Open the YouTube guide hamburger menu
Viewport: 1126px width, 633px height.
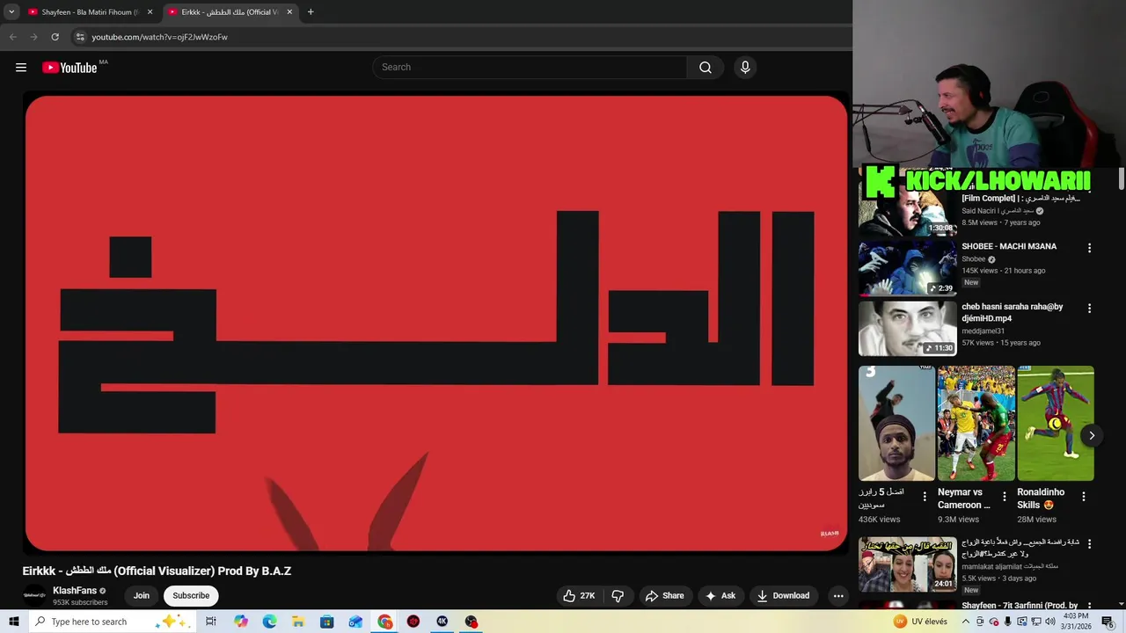(x=21, y=68)
